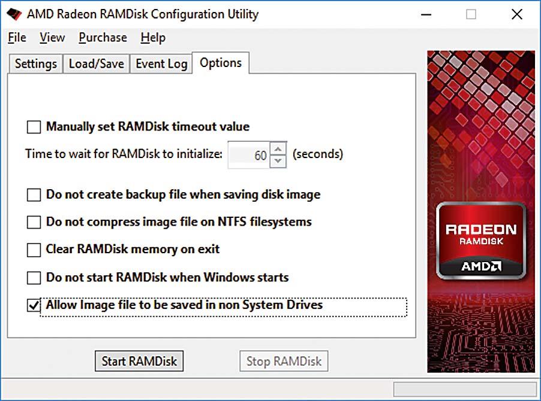Click the timeout seconds input field
The image size is (541, 401).
(x=249, y=155)
